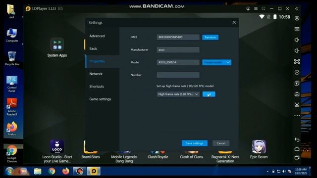This screenshot has height=178, width=317.
Task: Go to Android home icon
Action: (297, 149)
